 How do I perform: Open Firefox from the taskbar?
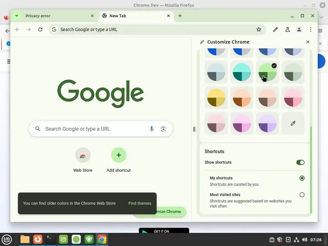pos(38,239)
